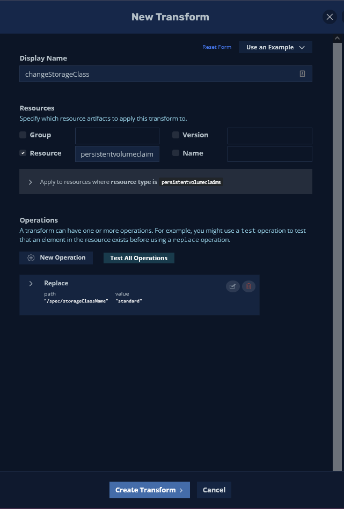This screenshot has height=509, width=344.
Task: Click the icon inside Display Name field
Action: click(302, 74)
